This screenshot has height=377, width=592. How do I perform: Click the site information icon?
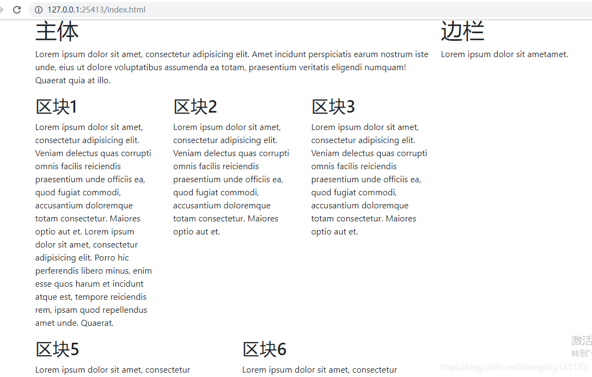coord(39,10)
